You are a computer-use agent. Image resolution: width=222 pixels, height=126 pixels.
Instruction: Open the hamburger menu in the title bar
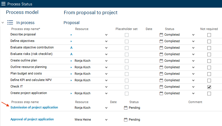click(x=3, y=4)
